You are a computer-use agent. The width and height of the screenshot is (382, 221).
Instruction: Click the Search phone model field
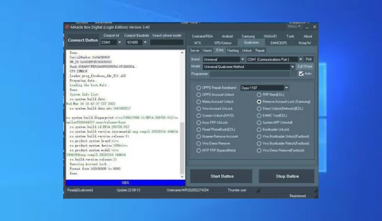point(167,42)
